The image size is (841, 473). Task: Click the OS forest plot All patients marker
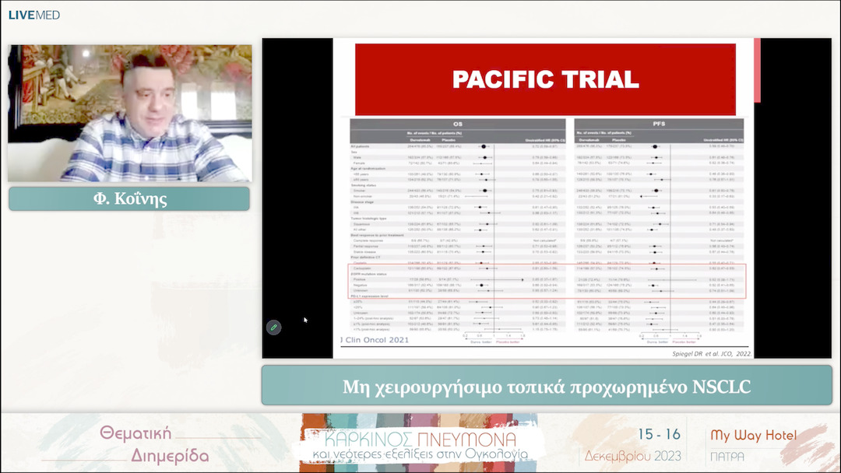(483, 145)
